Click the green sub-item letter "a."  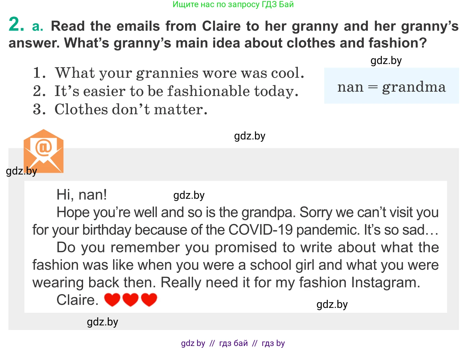tap(37, 26)
